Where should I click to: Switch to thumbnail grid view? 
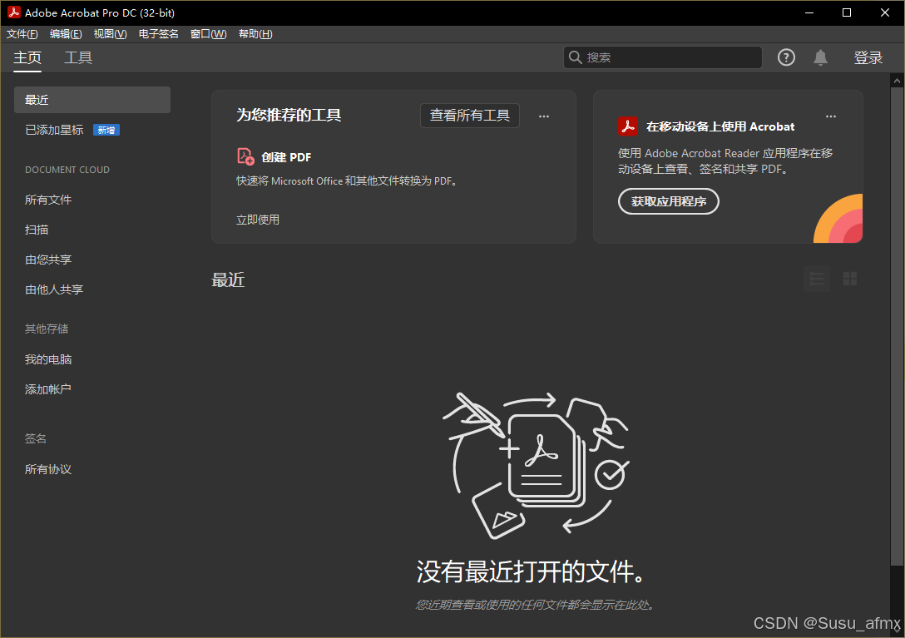tap(849, 279)
